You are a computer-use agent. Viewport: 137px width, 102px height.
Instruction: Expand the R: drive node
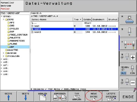1,74
